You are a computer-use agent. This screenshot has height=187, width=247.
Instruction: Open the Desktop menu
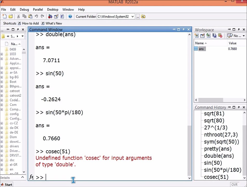coord(53,10)
